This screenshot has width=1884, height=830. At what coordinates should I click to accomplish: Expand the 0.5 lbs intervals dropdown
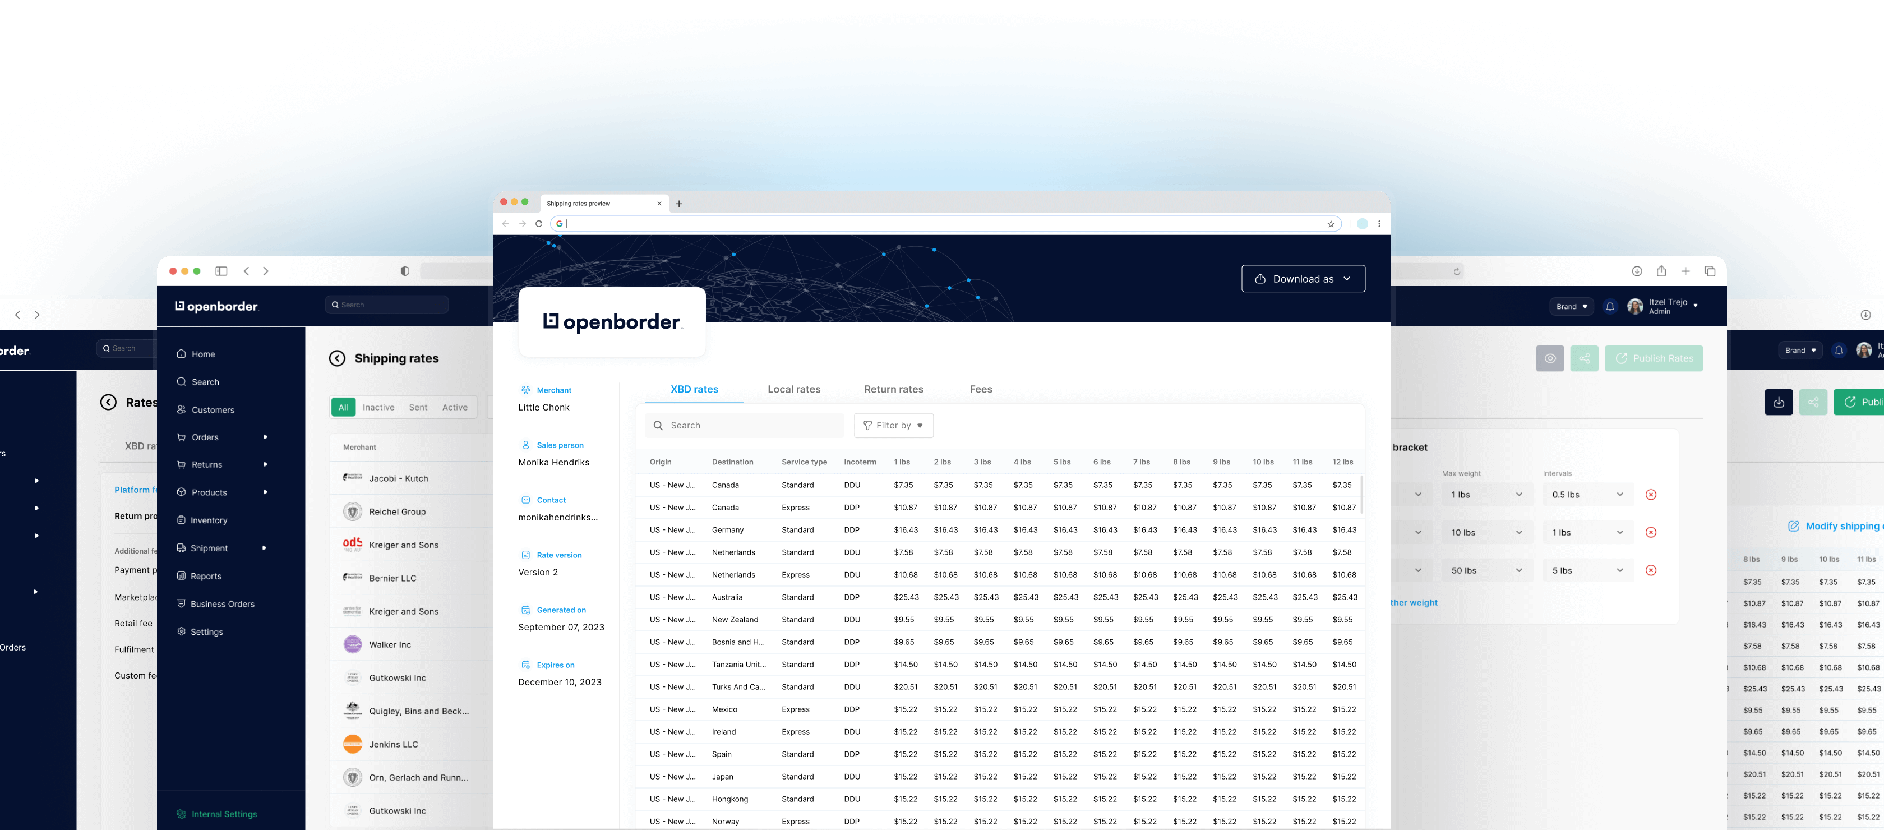tap(1587, 495)
